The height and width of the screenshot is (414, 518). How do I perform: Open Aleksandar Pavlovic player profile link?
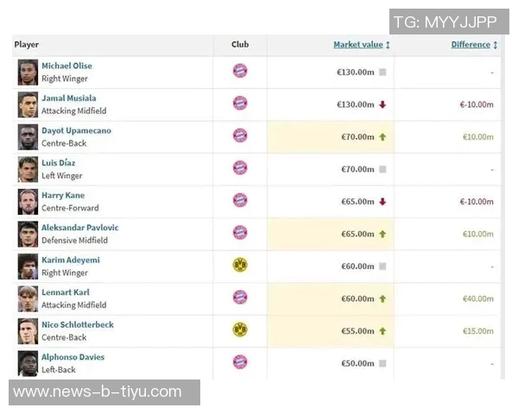click(x=79, y=228)
